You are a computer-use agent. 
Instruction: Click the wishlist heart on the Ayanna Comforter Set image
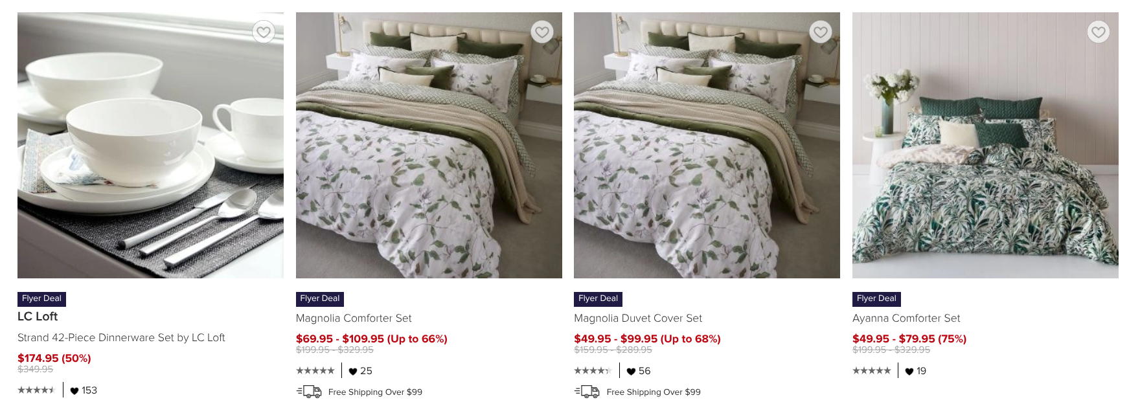click(x=1098, y=32)
